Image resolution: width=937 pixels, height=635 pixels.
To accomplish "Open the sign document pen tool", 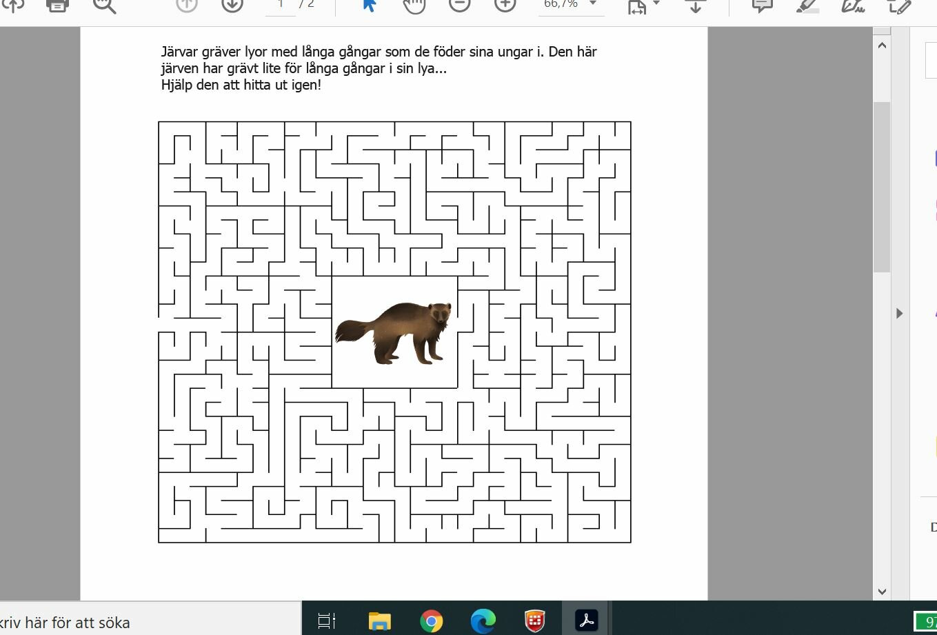I will 854,6.
